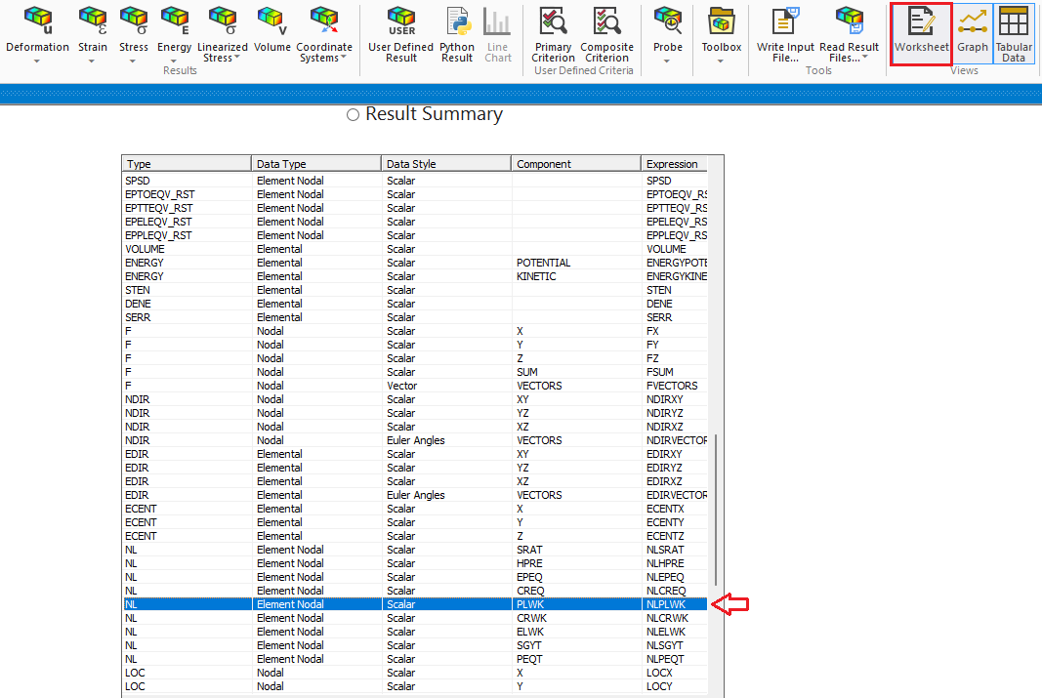Expand the Strain dropdown arrow
1042x698 pixels.
click(93, 61)
